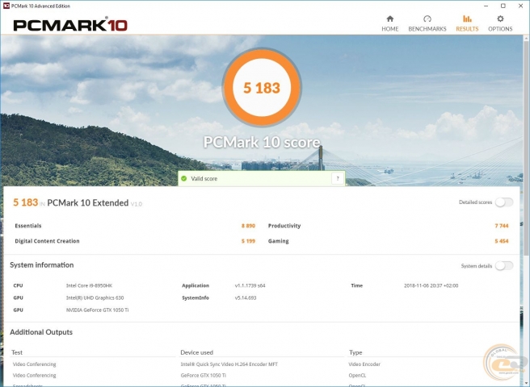Click the Productivity label

click(284, 226)
